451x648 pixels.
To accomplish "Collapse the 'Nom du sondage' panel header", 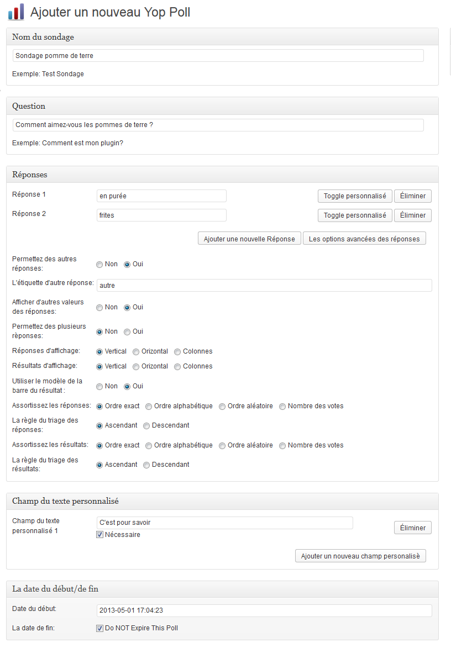I will point(222,37).
